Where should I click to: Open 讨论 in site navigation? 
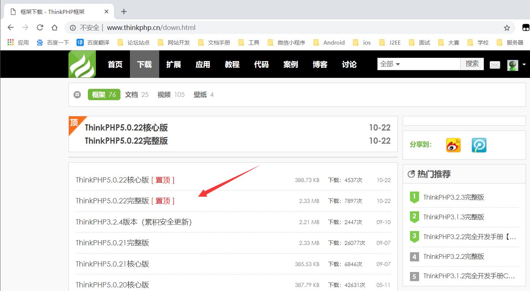click(x=349, y=64)
